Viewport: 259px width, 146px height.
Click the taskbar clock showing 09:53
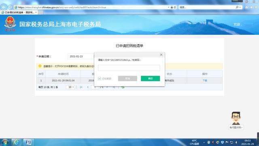247,142
